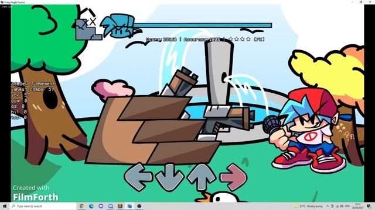Click the up arrow receptor
Viewport: 375px width, 210px height.
[x=202, y=177]
